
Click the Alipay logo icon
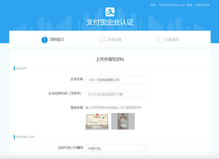tap(110, 12)
